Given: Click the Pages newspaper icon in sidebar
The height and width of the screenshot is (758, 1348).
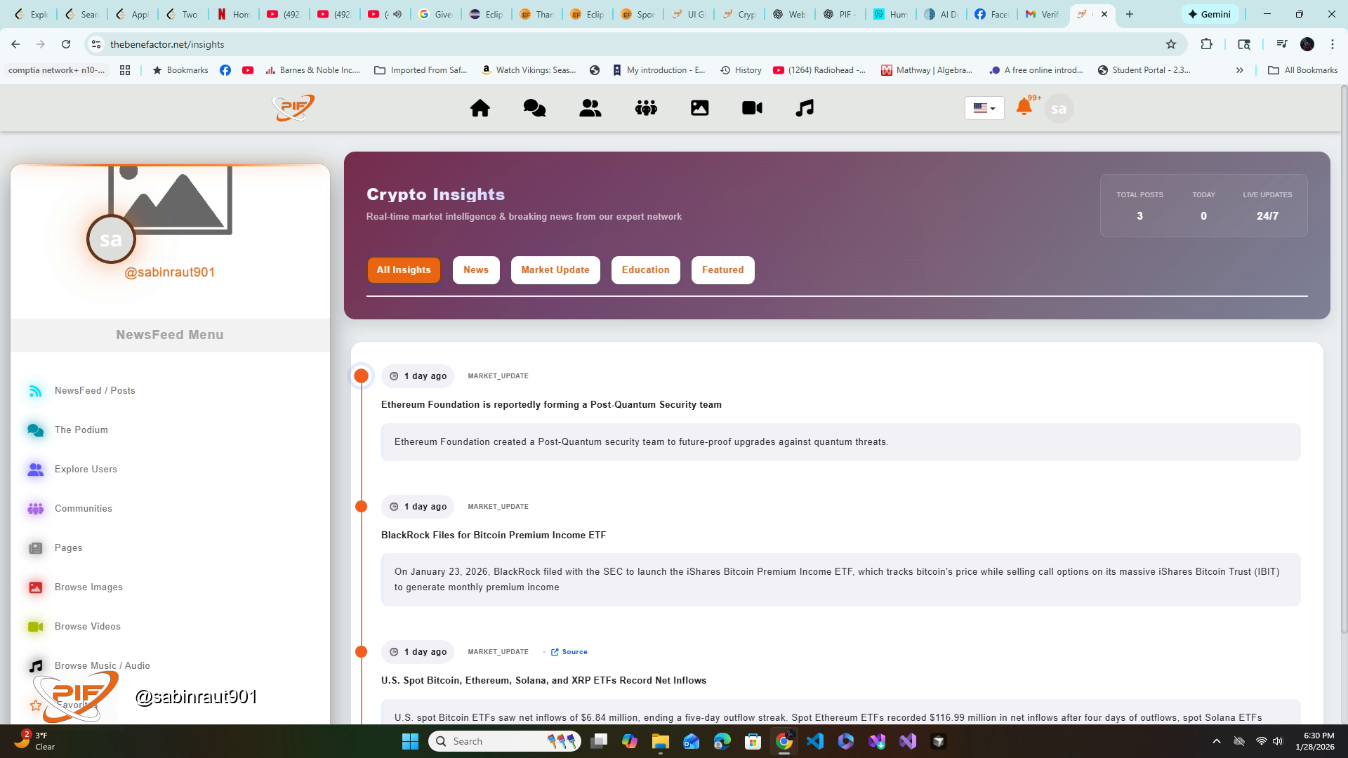Looking at the screenshot, I should 35,548.
